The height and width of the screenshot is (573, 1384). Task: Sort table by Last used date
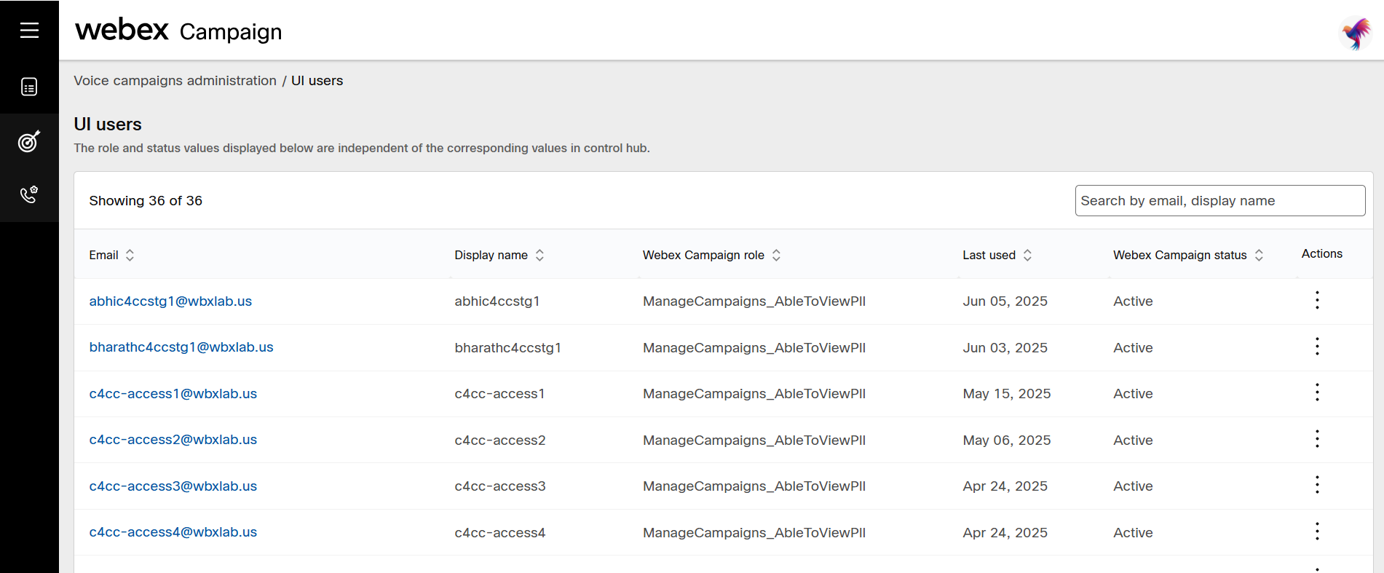click(x=1027, y=255)
